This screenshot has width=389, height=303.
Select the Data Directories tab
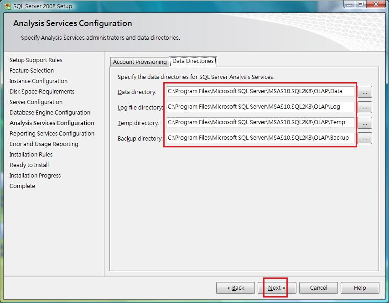(193, 61)
